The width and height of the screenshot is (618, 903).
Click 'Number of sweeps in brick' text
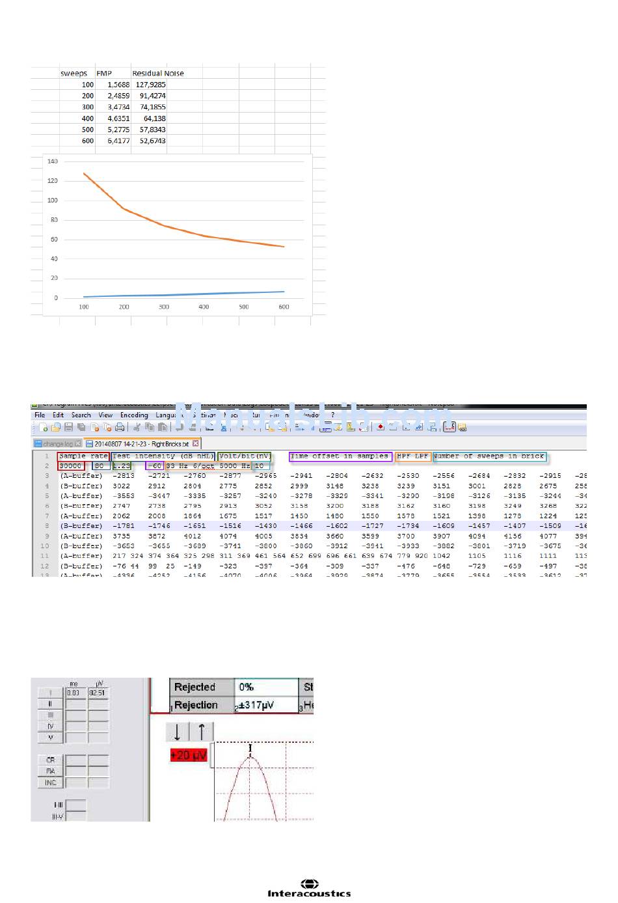tap(489, 456)
